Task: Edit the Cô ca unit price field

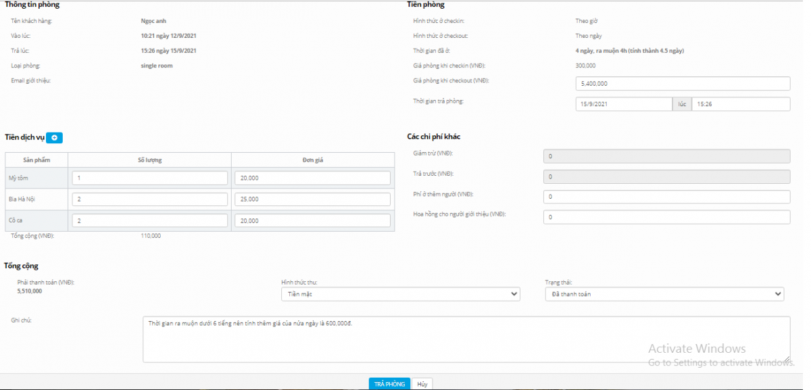Action: pos(312,221)
